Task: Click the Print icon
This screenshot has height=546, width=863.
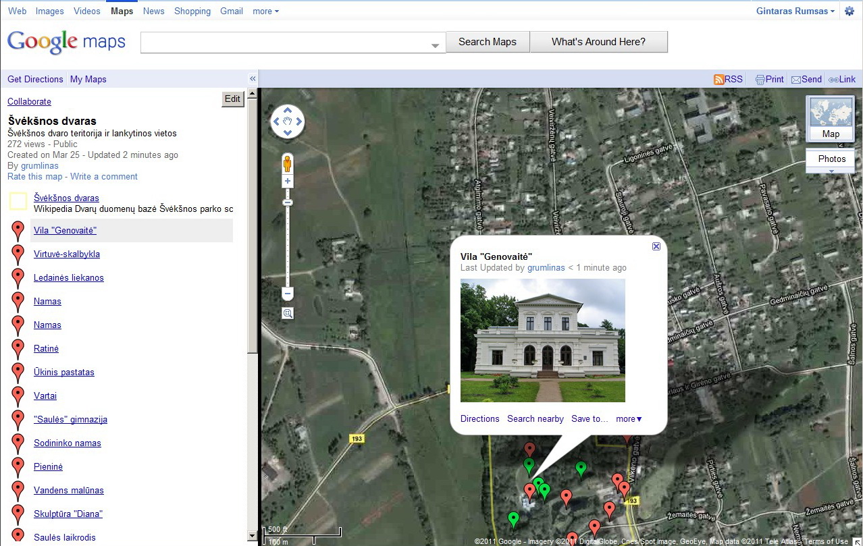Action: pyautogui.click(x=760, y=80)
